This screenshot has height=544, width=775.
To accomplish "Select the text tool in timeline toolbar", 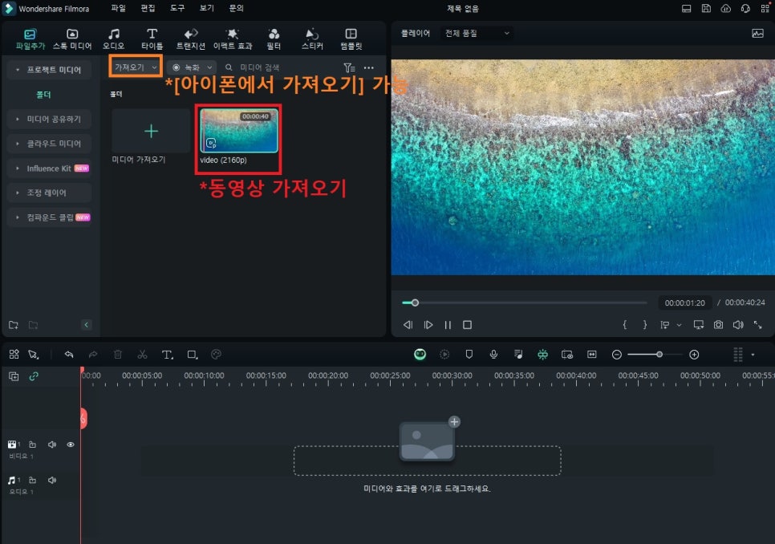I will coord(167,355).
